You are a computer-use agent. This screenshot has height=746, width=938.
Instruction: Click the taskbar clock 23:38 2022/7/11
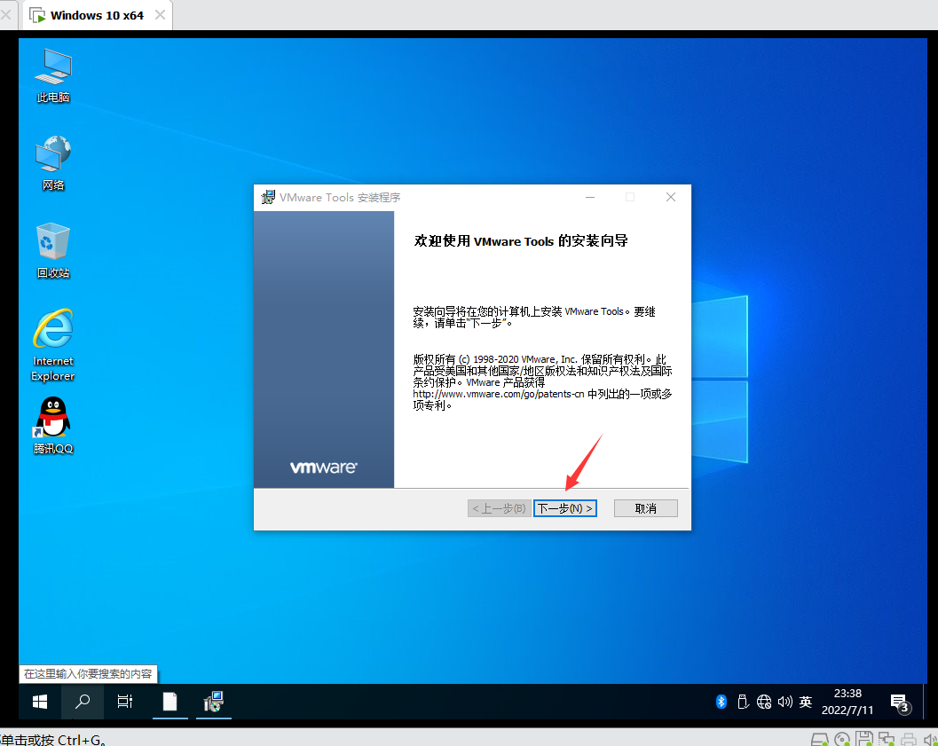pos(847,702)
